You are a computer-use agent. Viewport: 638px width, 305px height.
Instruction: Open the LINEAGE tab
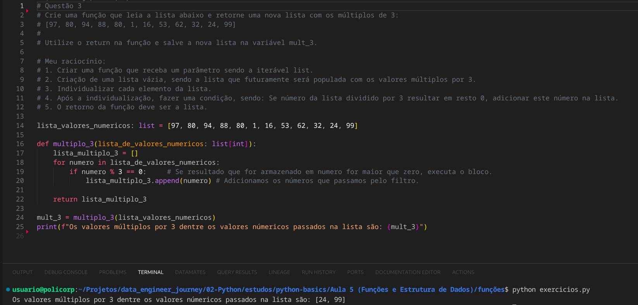279,272
